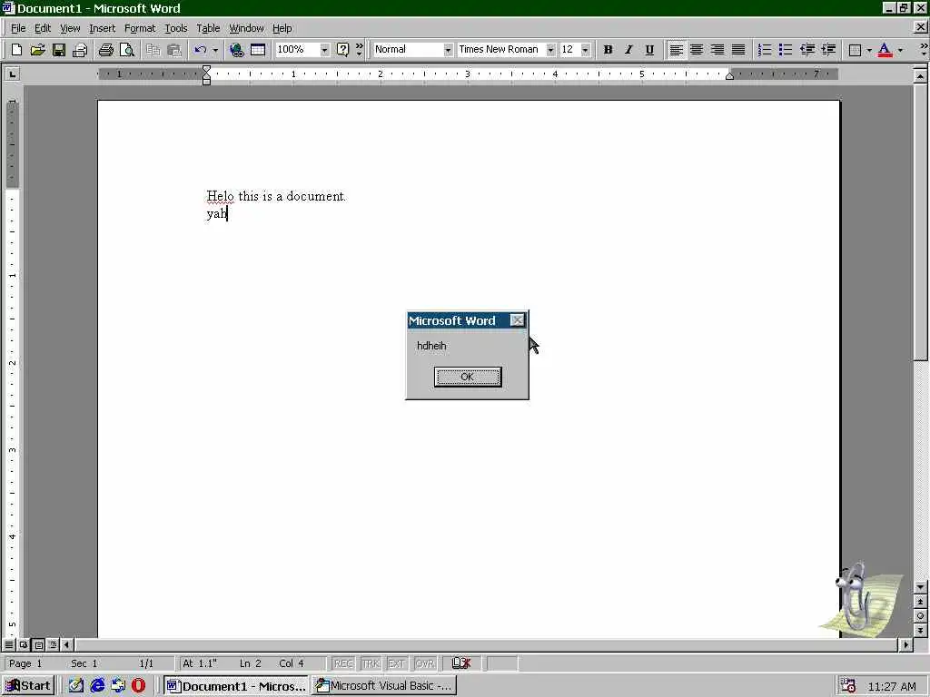
Task: Print the document with printer icon
Action: (105, 50)
